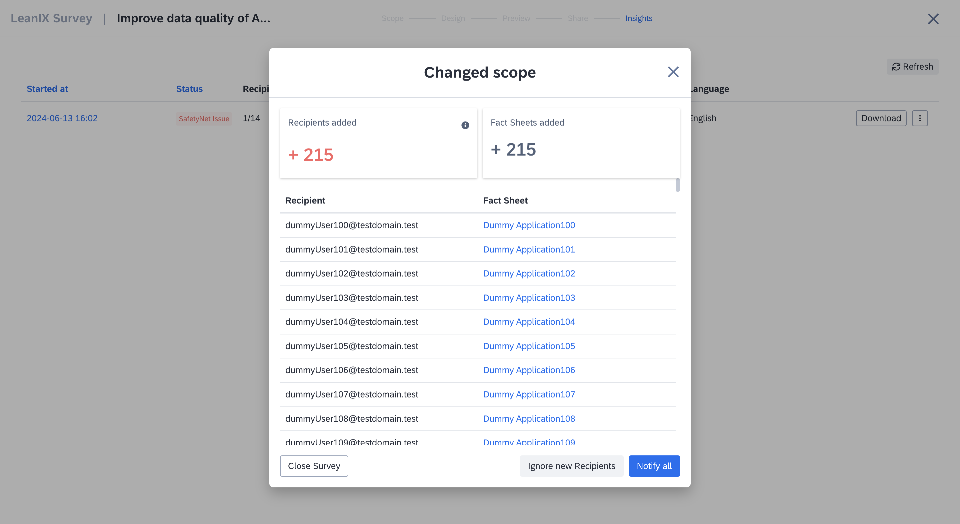960x524 pixels.
Task: Select the Insights tab
Action: click(638, 18)
